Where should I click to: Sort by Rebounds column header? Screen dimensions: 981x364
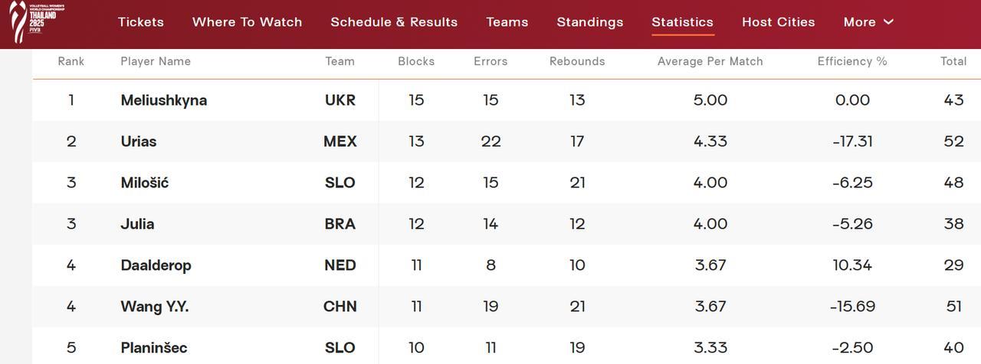577,61
